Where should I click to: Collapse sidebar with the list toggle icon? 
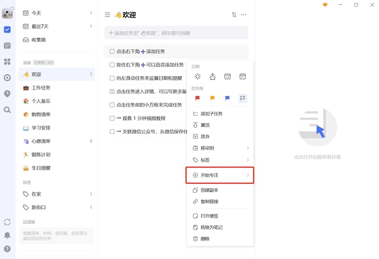[x=108, y=15]
